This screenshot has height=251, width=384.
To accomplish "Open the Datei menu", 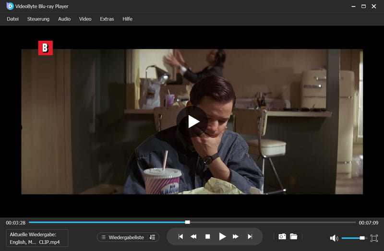I will tap(12, 19).
